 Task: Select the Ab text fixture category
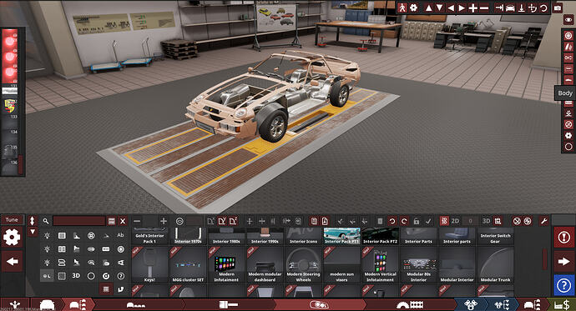coord(120,235)
